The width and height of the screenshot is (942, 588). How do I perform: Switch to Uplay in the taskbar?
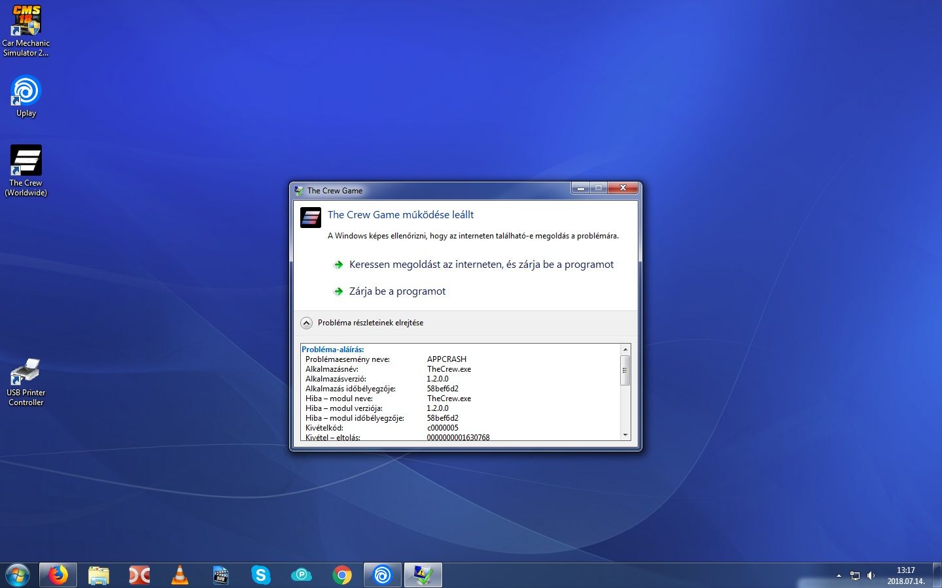tap(383, 575)
